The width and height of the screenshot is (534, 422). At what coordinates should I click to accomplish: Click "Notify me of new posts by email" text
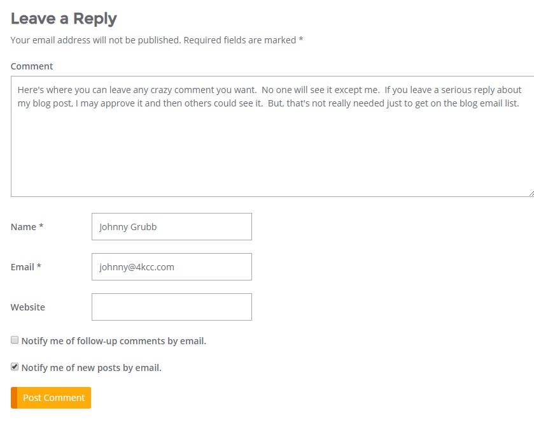(x=92, y=368)
